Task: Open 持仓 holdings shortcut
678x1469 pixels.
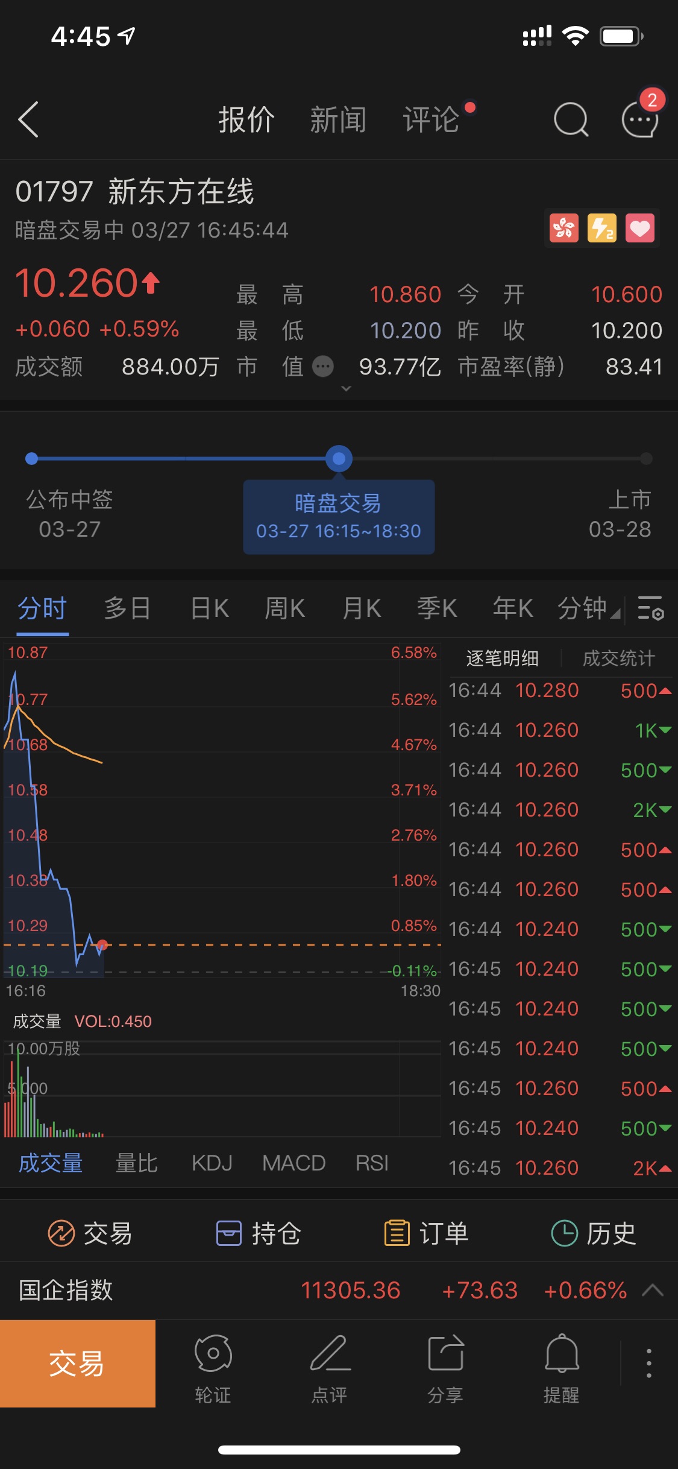Action: pyautogui.click(x=258, y=1233)
